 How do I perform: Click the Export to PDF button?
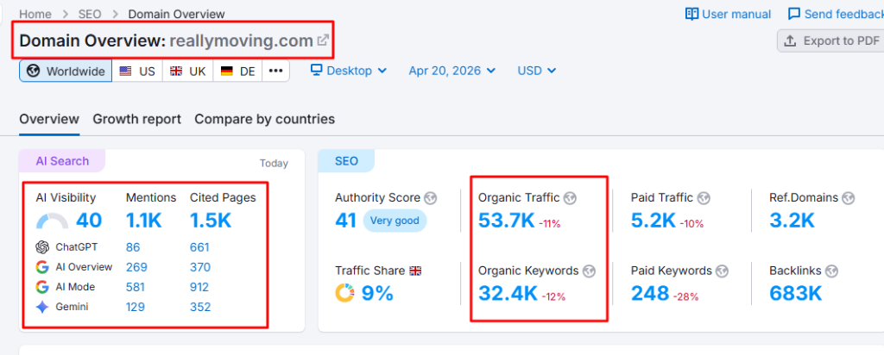(x=829, y=40)
